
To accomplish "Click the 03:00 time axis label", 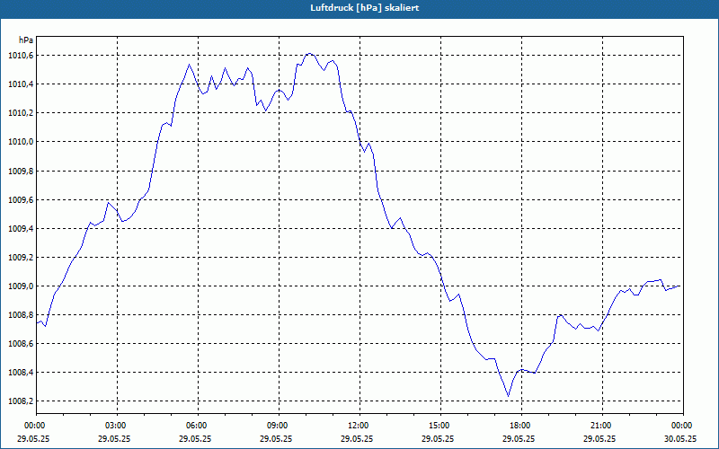I will [x=118, y=426].
